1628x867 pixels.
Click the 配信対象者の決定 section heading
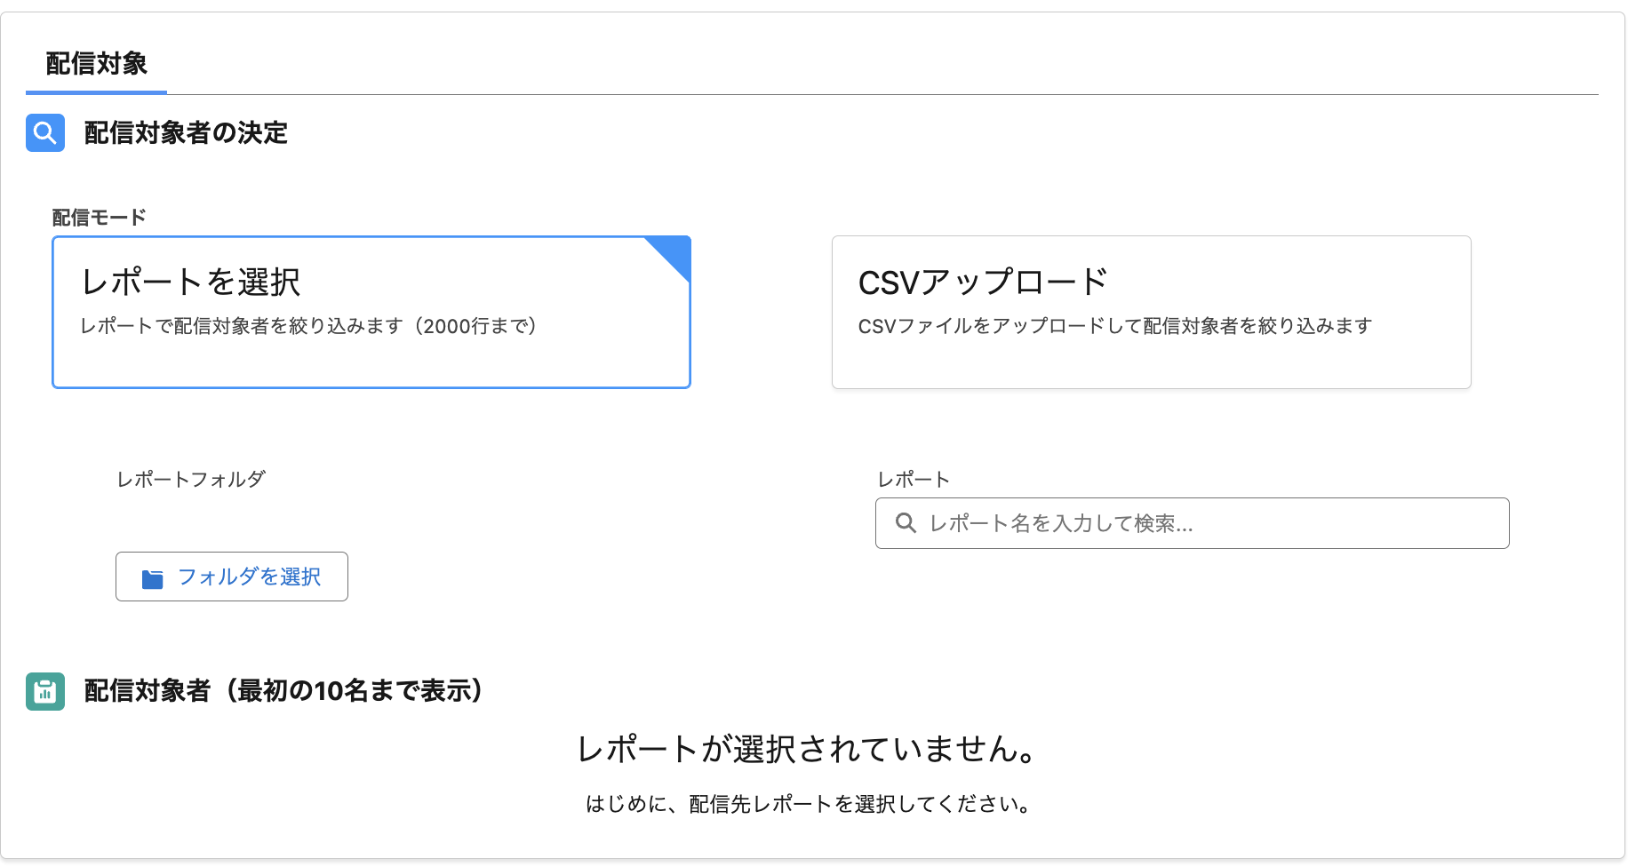point(186,133)
